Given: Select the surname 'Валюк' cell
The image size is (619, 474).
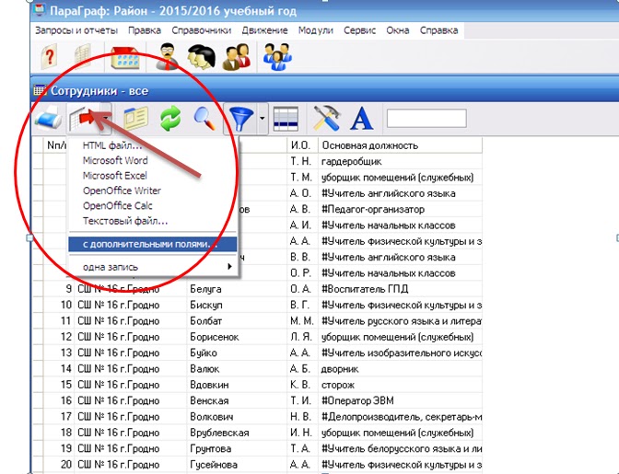Looking at the screenshot, I should click(x=237, y=369).
